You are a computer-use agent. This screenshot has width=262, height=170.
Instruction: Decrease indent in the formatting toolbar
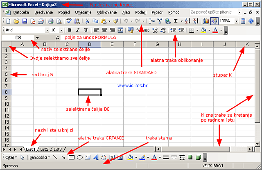point(173,30)
